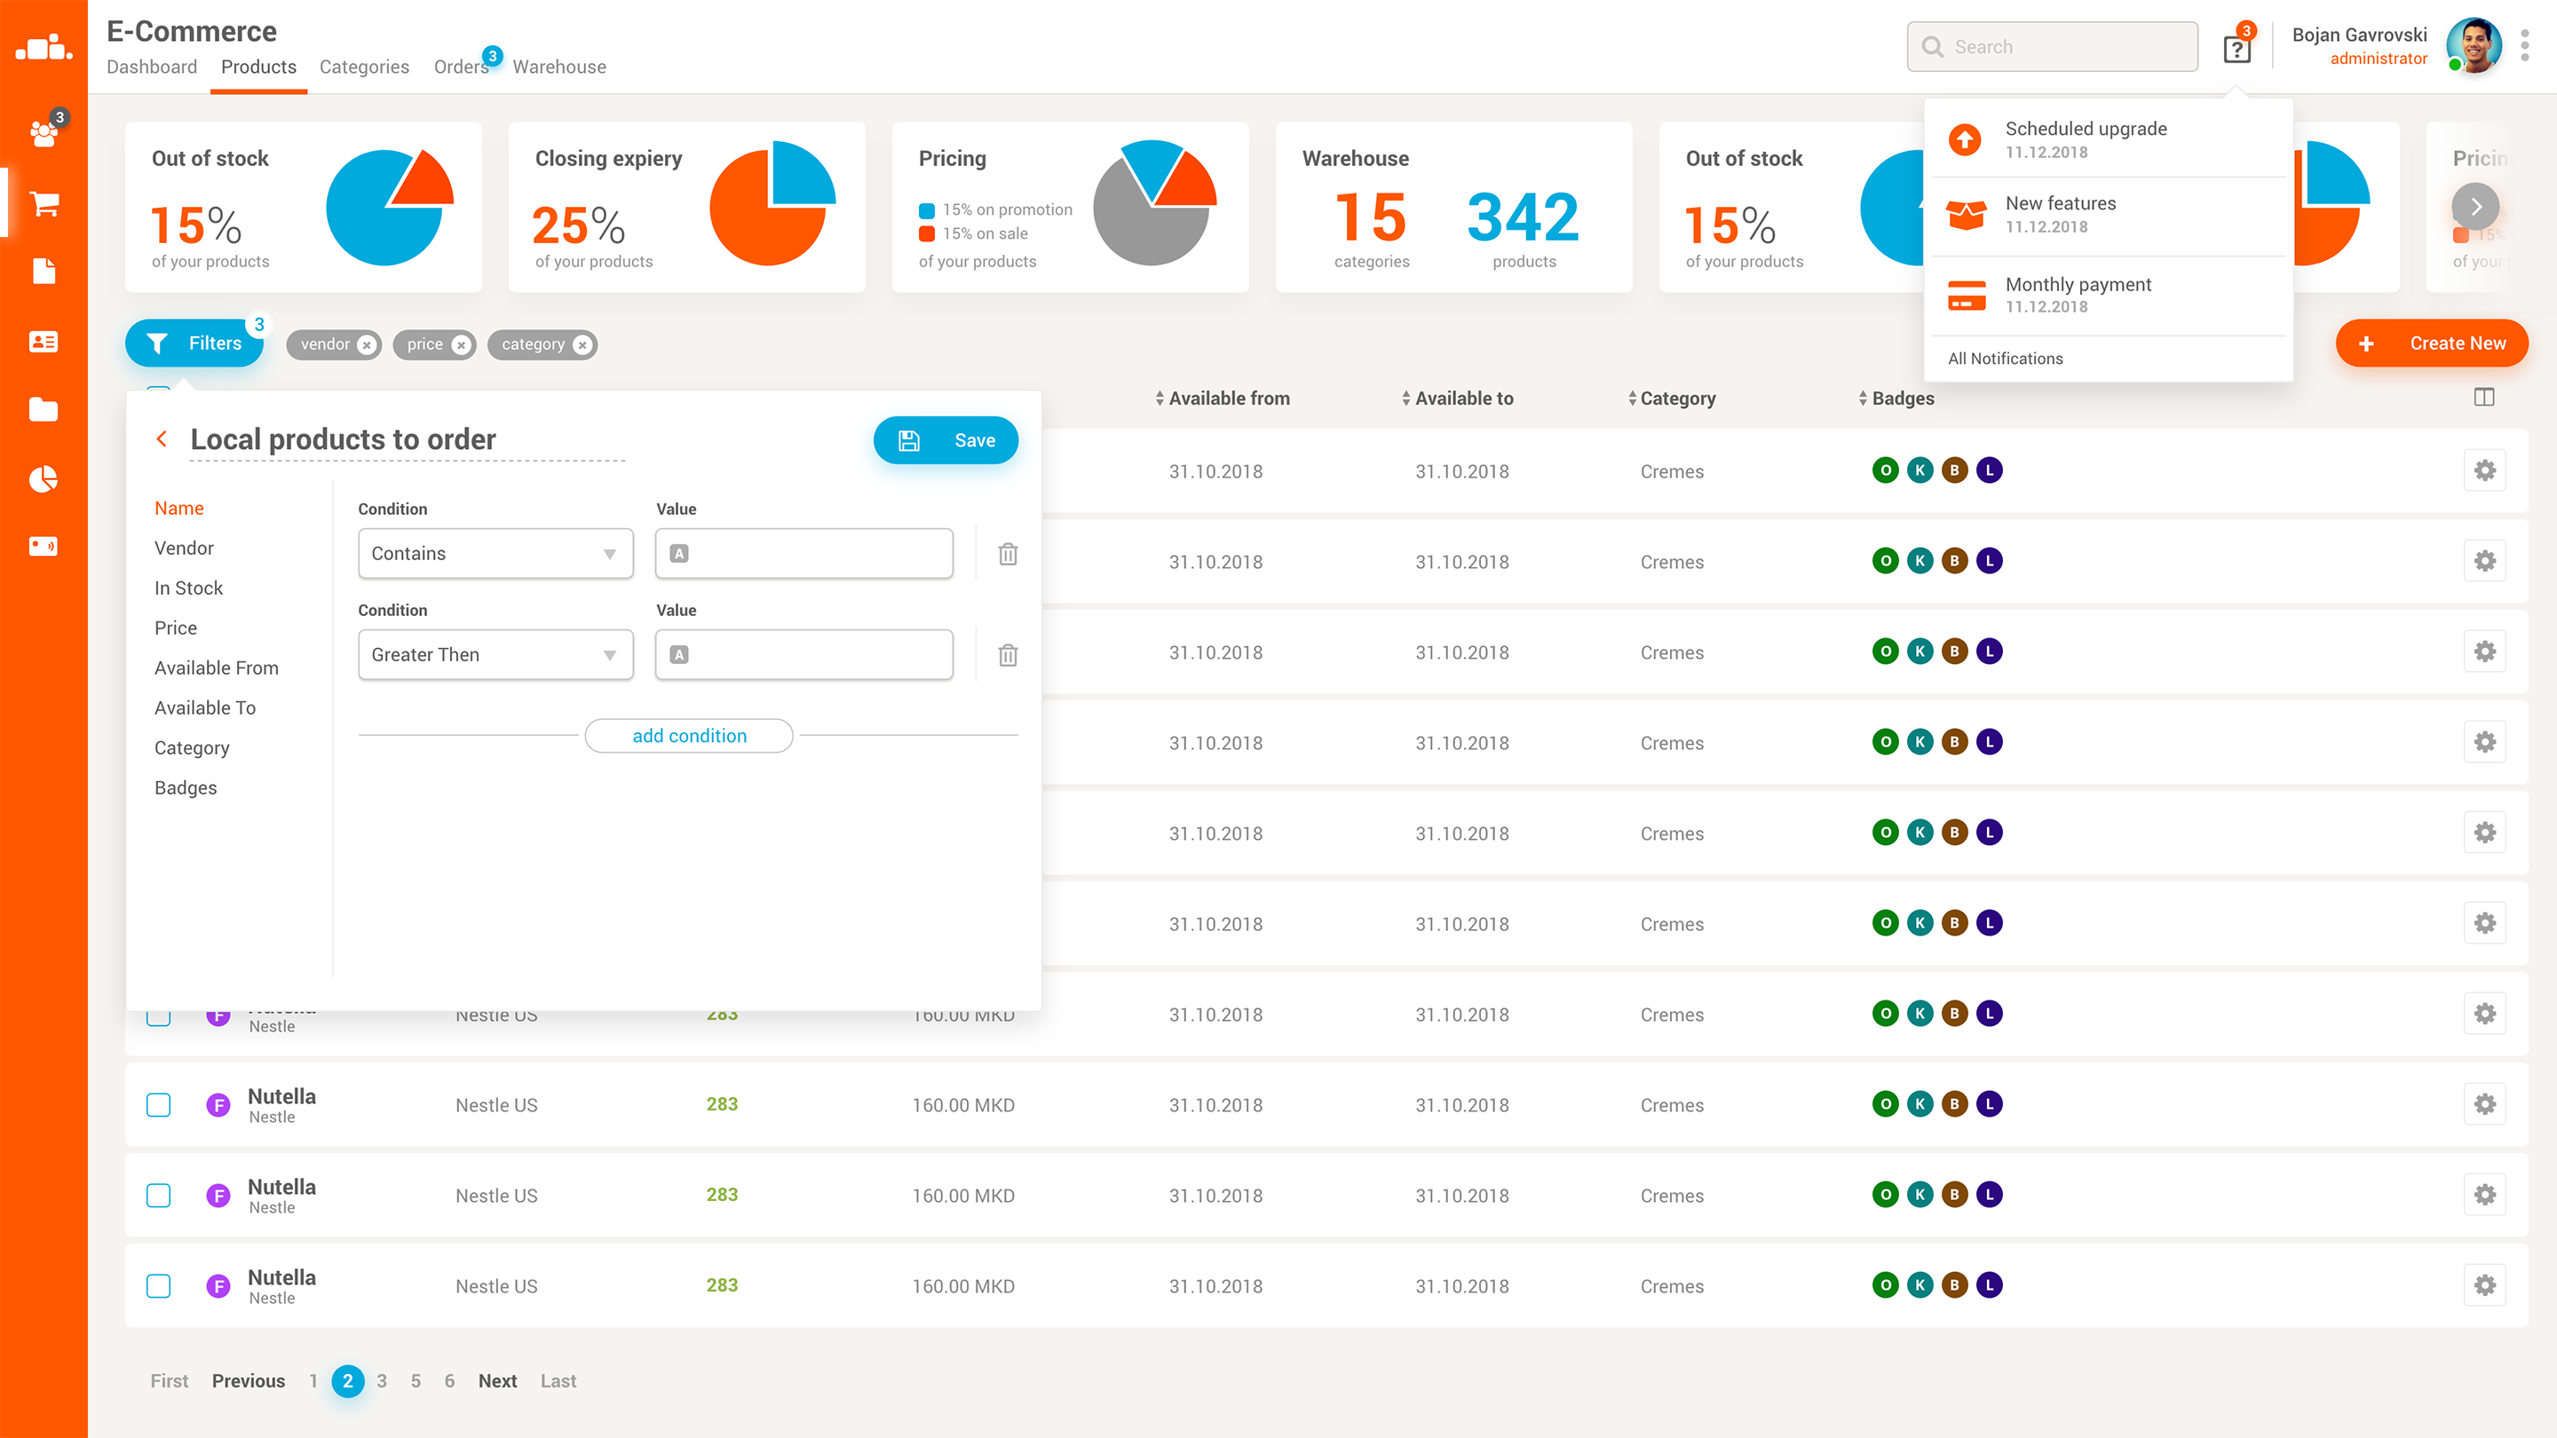Select the checkbox of Nutella row above last
Viewport: 2557px width, 1438px height.
click(x=159, y=1195)
